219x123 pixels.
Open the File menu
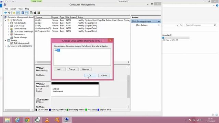tap(7, 9)
